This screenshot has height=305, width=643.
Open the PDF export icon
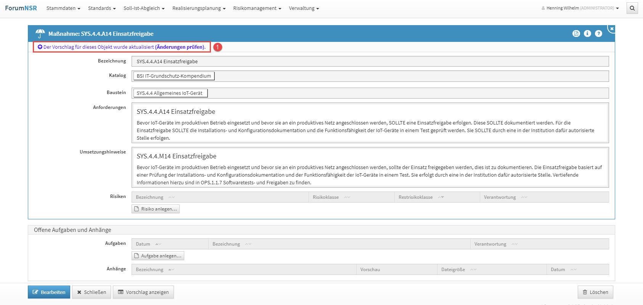pos(576,34)
